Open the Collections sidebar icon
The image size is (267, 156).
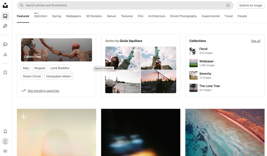pos(5,44)
